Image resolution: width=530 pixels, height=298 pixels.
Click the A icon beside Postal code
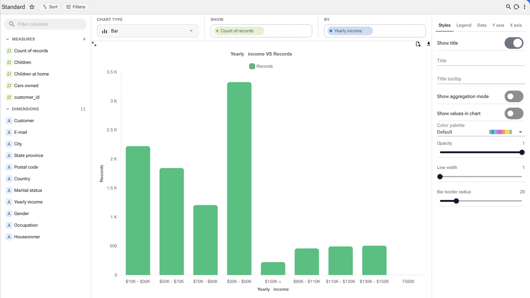point(9,167)
